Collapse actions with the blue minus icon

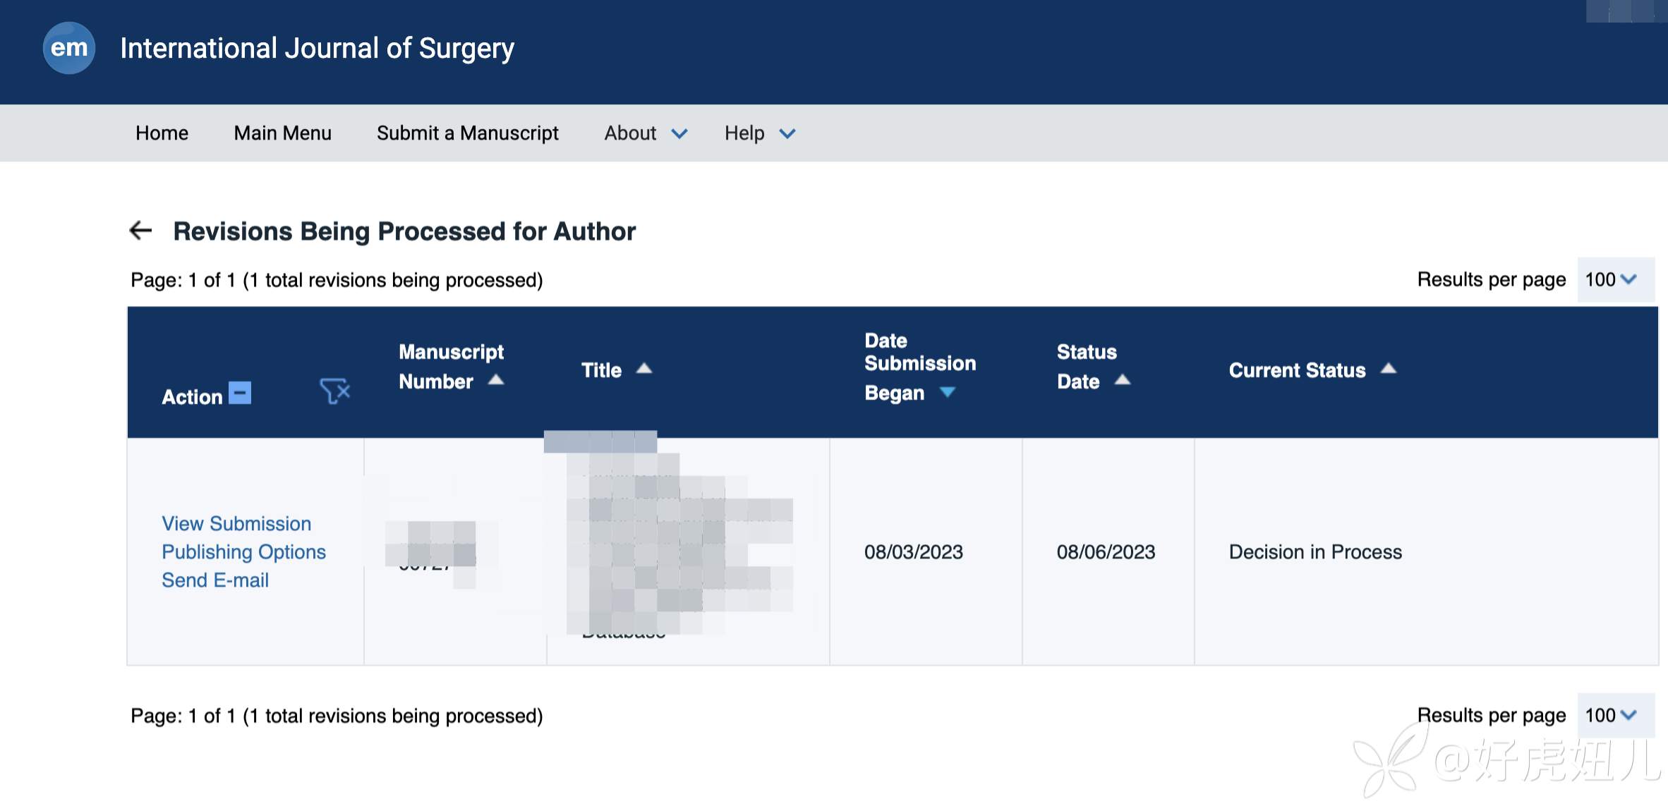pos(240,393)
